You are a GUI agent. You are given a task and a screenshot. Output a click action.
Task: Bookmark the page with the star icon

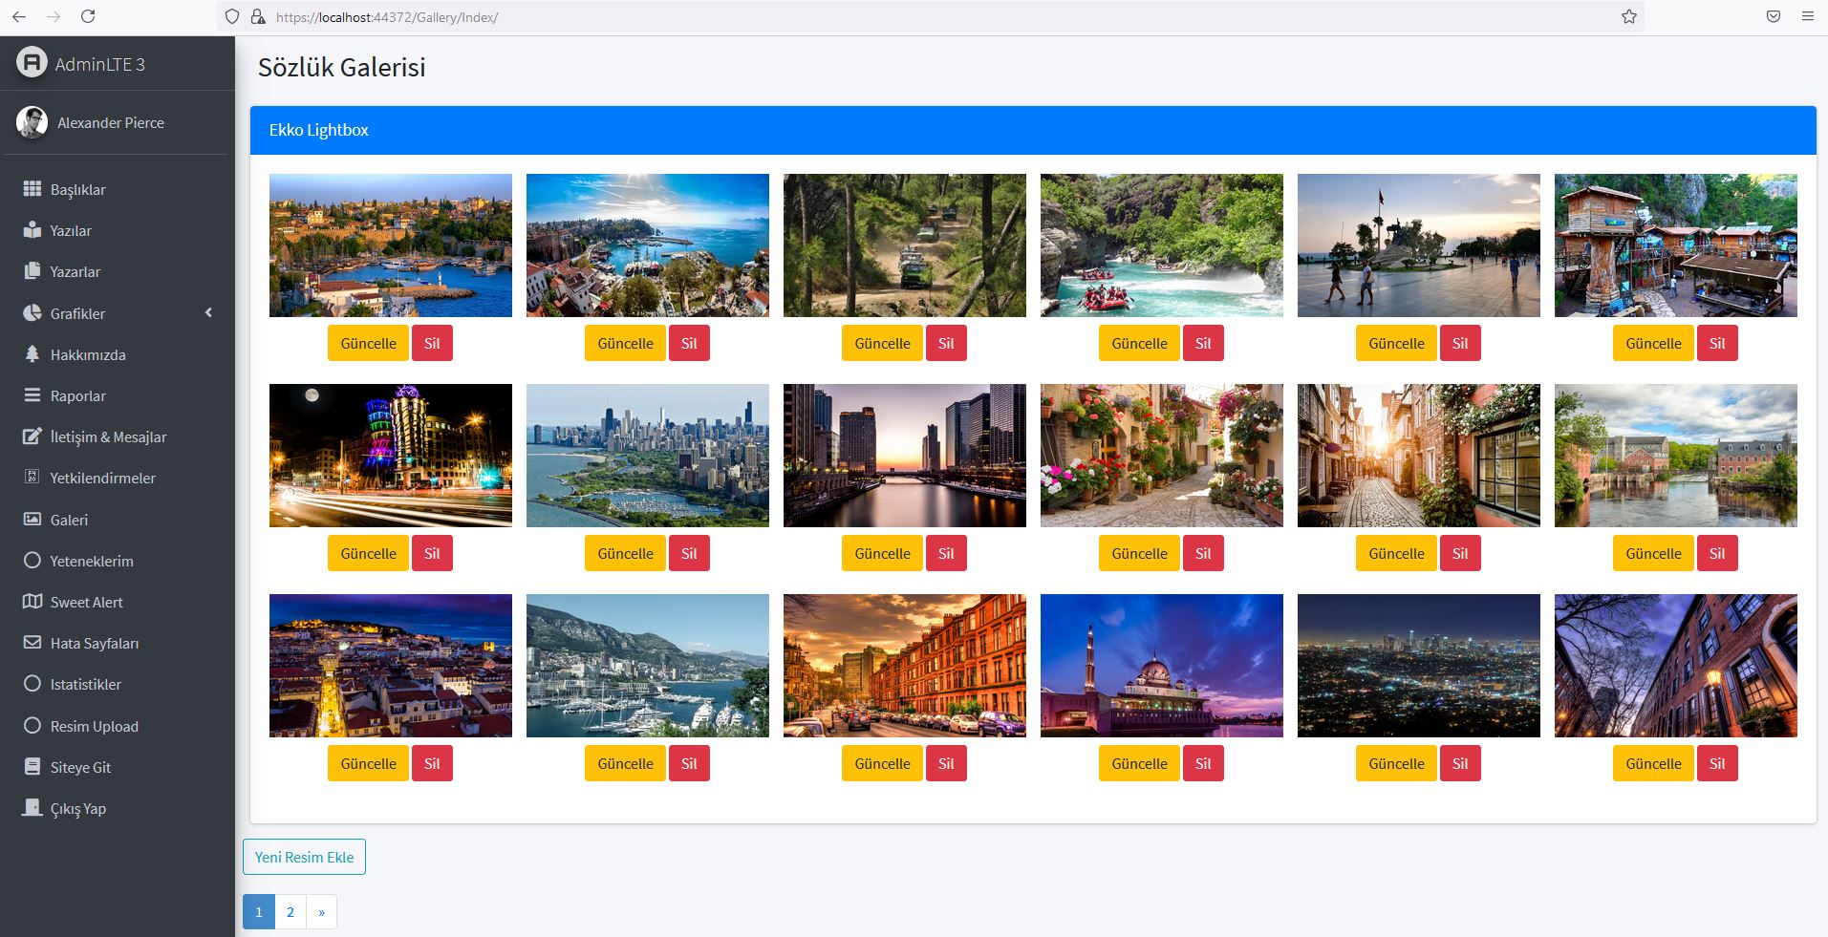pos(1629,16)
